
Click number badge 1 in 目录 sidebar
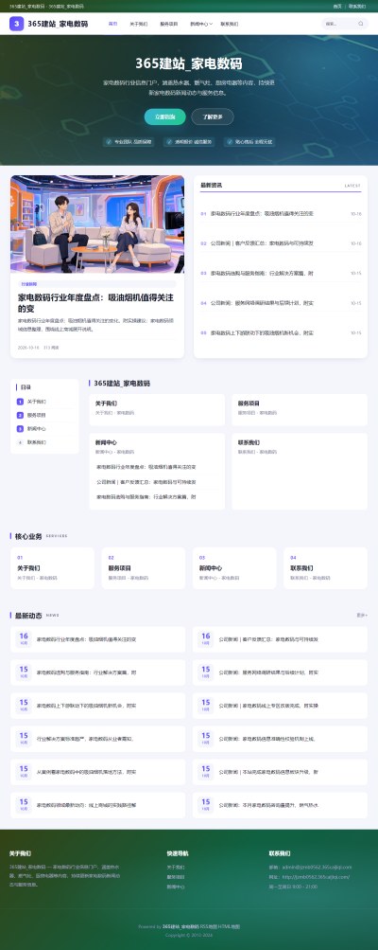pyautogui.click(x=20, y=402)
